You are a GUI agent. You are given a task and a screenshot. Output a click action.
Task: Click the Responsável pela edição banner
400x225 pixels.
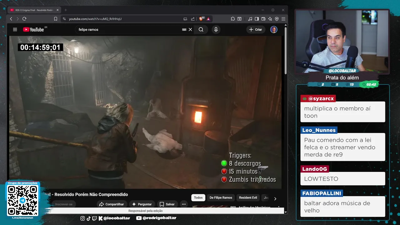(146, 211)
